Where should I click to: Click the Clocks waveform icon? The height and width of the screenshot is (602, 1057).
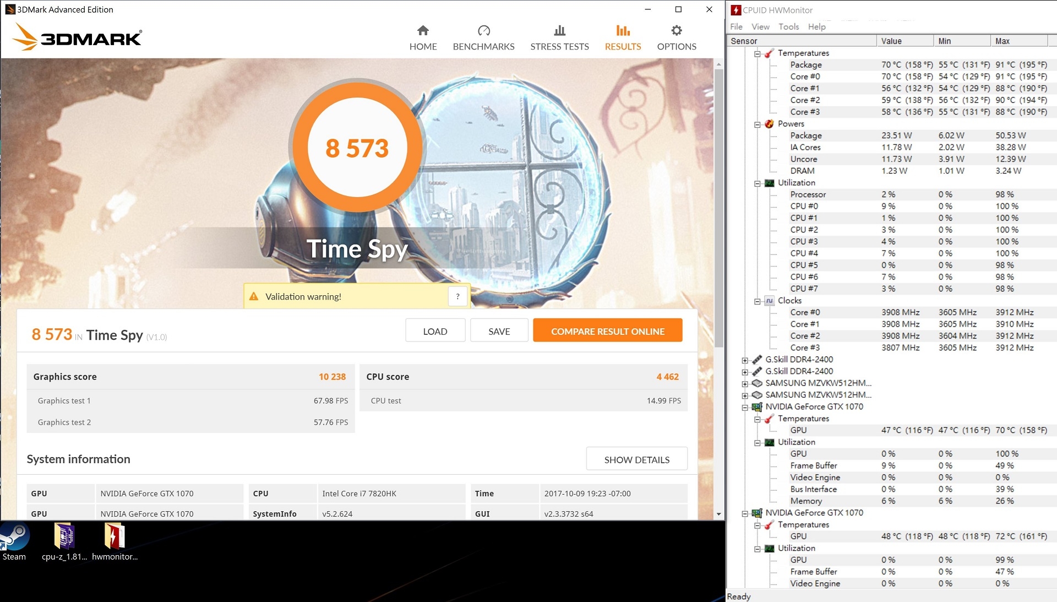(769, 301)
